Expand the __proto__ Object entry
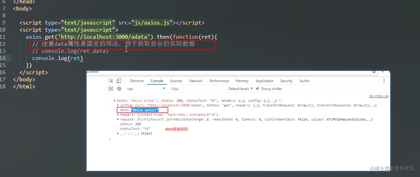Image resolution: width=420 pixels, height=177 pixels. tap(118, 133)
